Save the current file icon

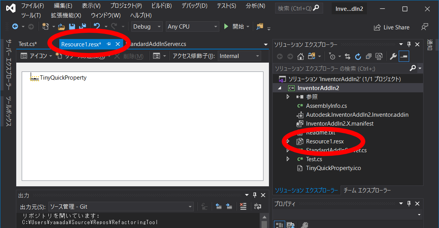click(x=72, y=27)
